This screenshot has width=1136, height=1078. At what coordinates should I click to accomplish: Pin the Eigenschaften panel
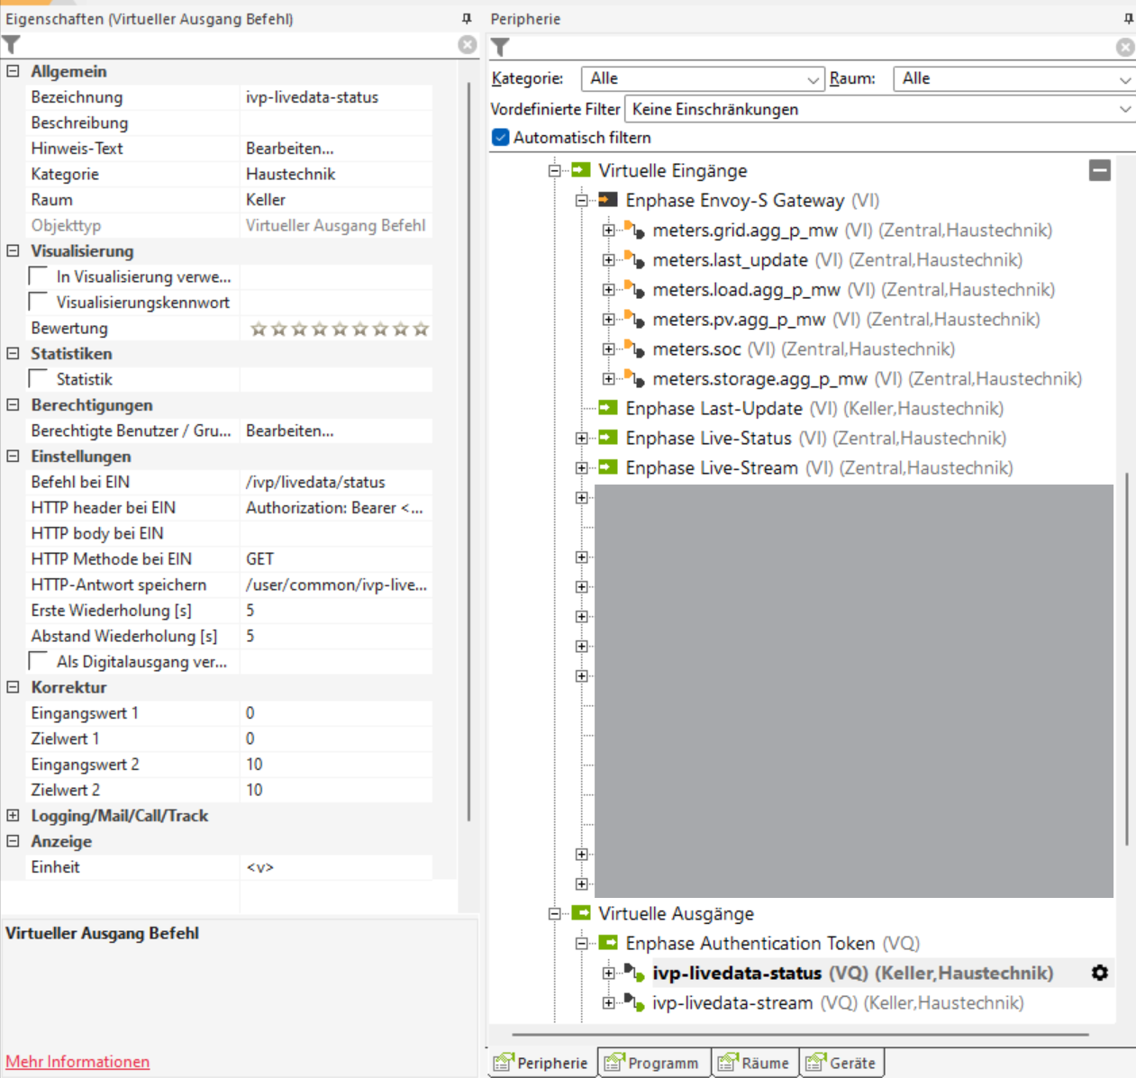[466, 18]
